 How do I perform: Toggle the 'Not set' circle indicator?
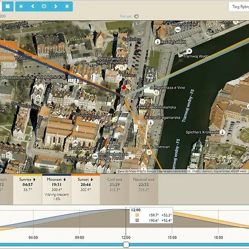(137, 17)
